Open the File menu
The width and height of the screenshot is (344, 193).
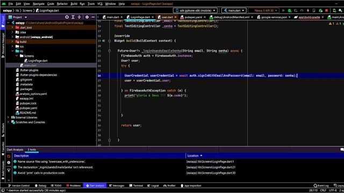pos(11,4)
